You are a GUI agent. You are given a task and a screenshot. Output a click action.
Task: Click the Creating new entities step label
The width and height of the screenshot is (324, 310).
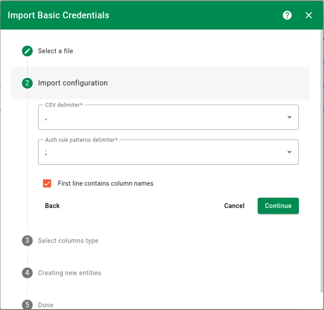(x=69, y=273)
